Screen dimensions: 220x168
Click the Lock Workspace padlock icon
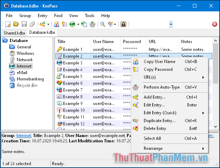(123, 24)
